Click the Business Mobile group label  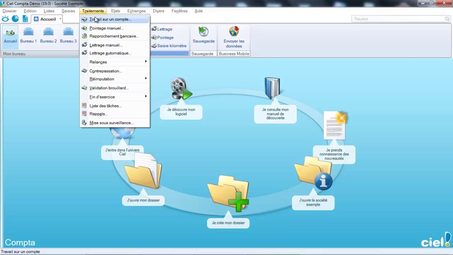tap(234, 54)
